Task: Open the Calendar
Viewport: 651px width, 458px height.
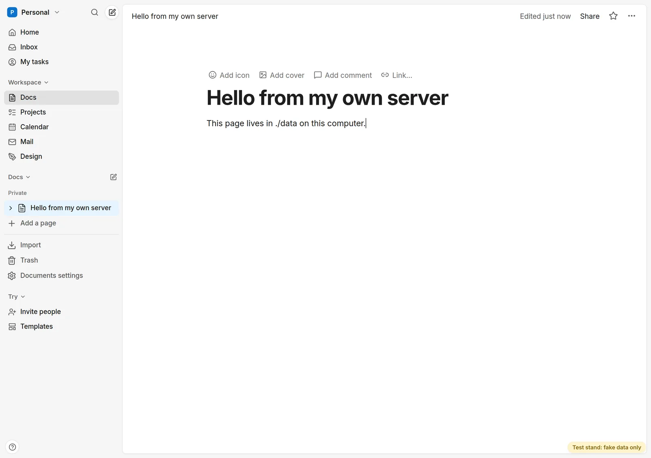Action: tap(61, 127)
